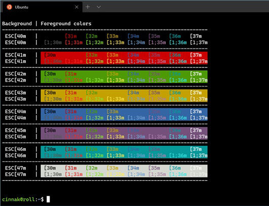Click [31m on the cyan background
Viewport: 269px width, 206px height.
tap(71, 149)
